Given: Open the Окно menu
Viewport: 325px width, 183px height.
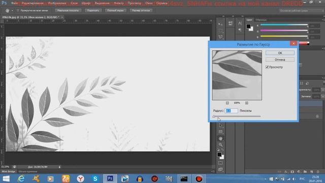Looking at the screenshot, I should (149, 3).
